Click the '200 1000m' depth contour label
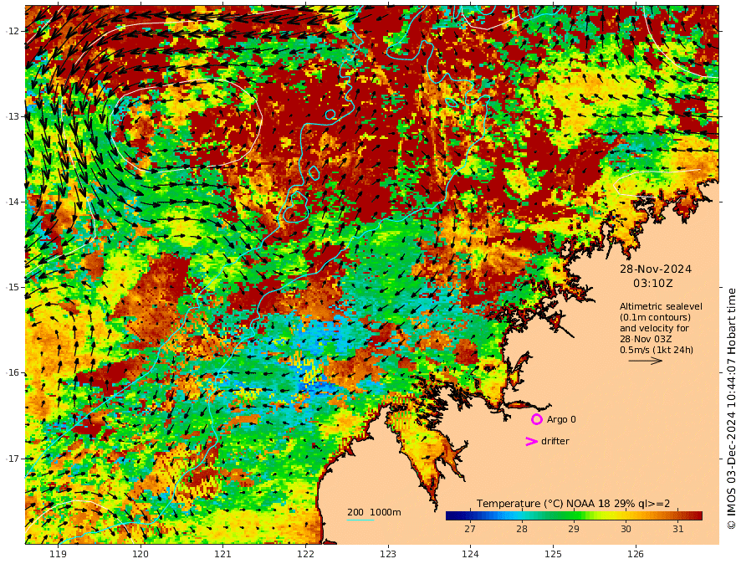 click(374, 512)
